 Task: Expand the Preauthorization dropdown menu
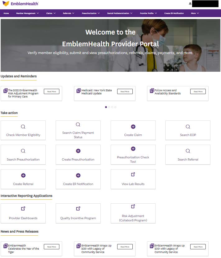tap(91, 13)
